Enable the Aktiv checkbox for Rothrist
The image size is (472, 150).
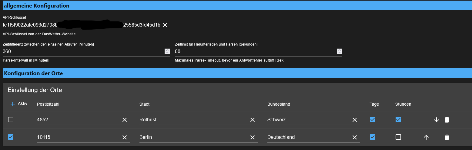(x=11, y=120)
